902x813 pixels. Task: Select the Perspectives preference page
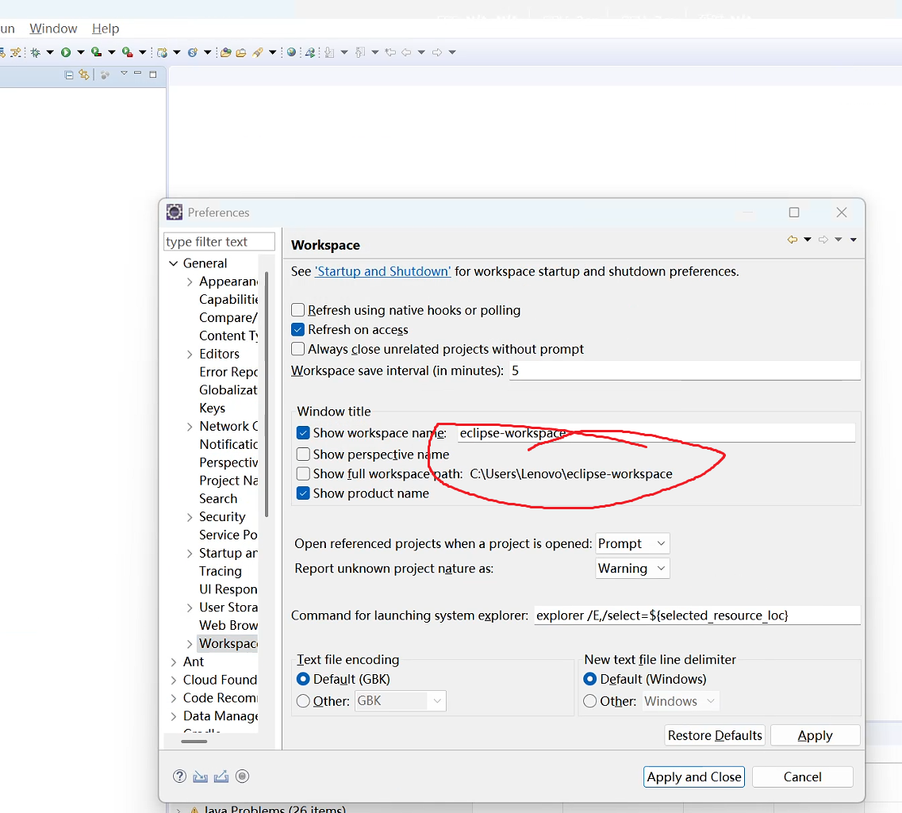(228, 462)
